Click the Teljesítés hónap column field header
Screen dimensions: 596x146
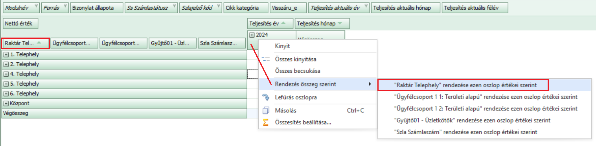pos(322,23)
